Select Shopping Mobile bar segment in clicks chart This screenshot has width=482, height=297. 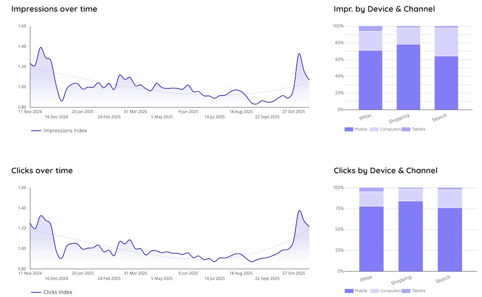tap(411, 236)
